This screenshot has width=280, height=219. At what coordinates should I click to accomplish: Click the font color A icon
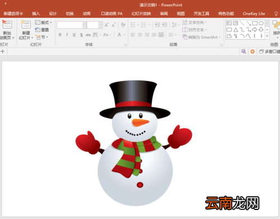119,35
